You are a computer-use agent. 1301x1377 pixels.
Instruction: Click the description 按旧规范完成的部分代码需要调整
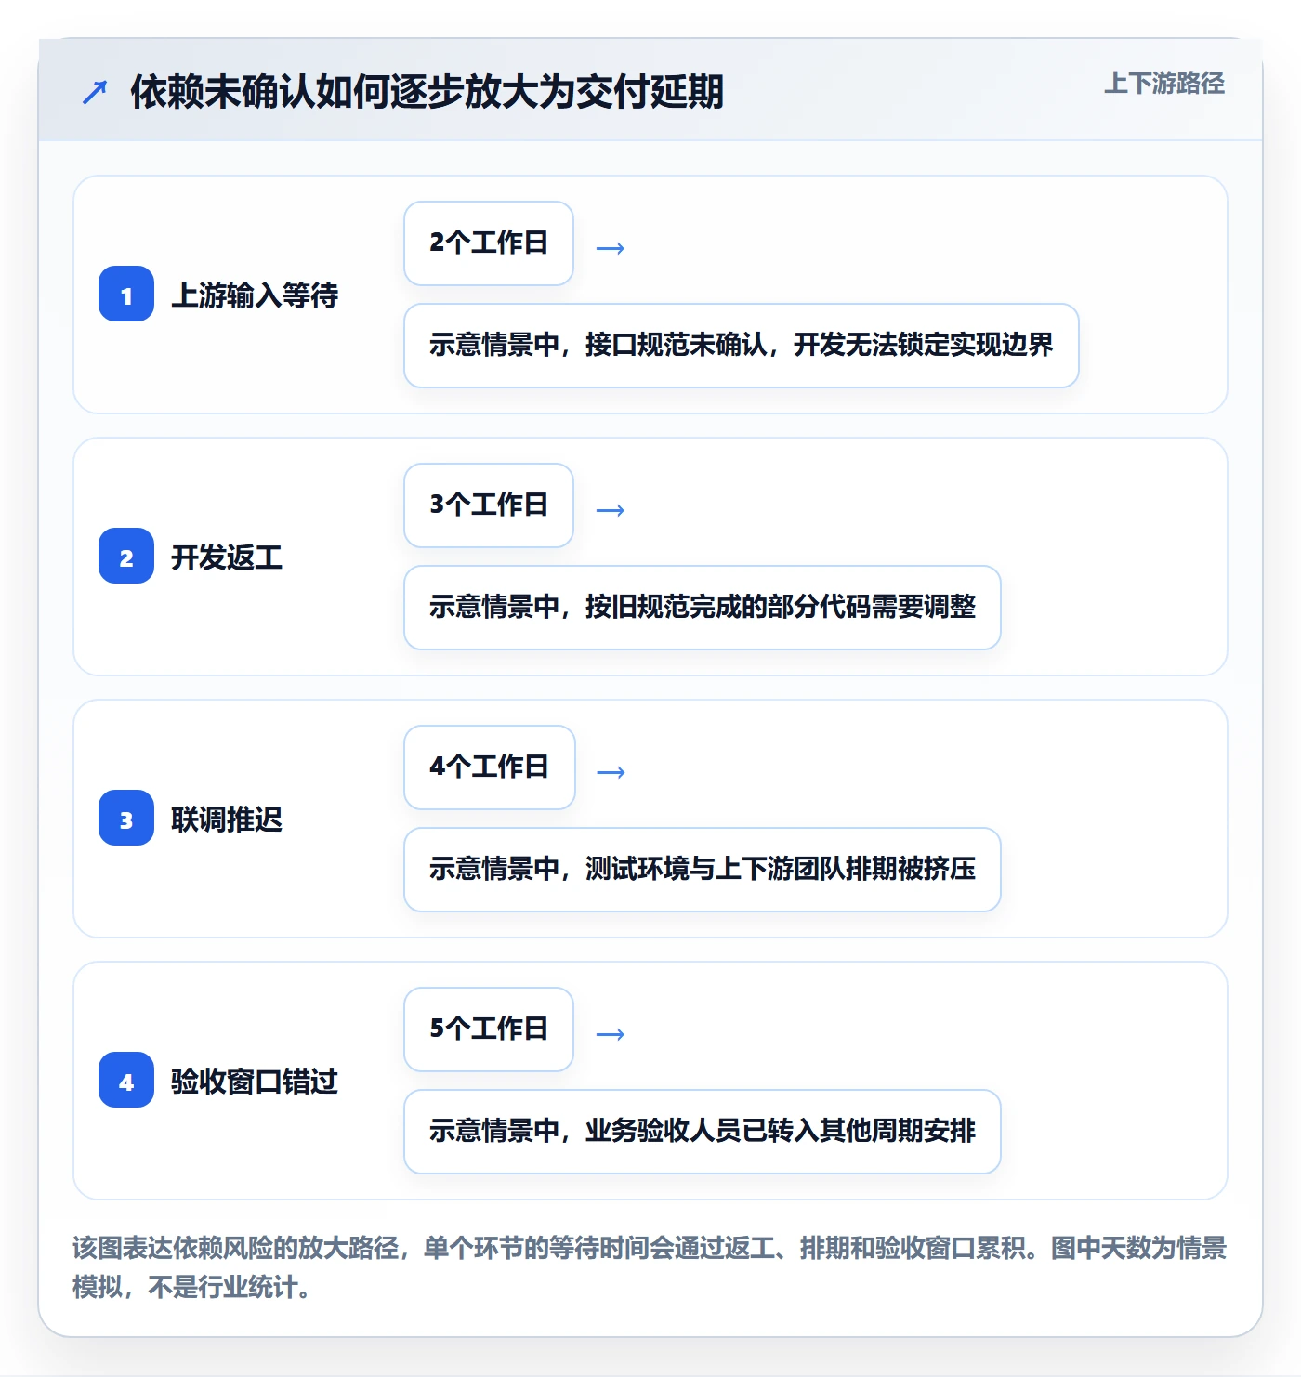coord(703,608)
